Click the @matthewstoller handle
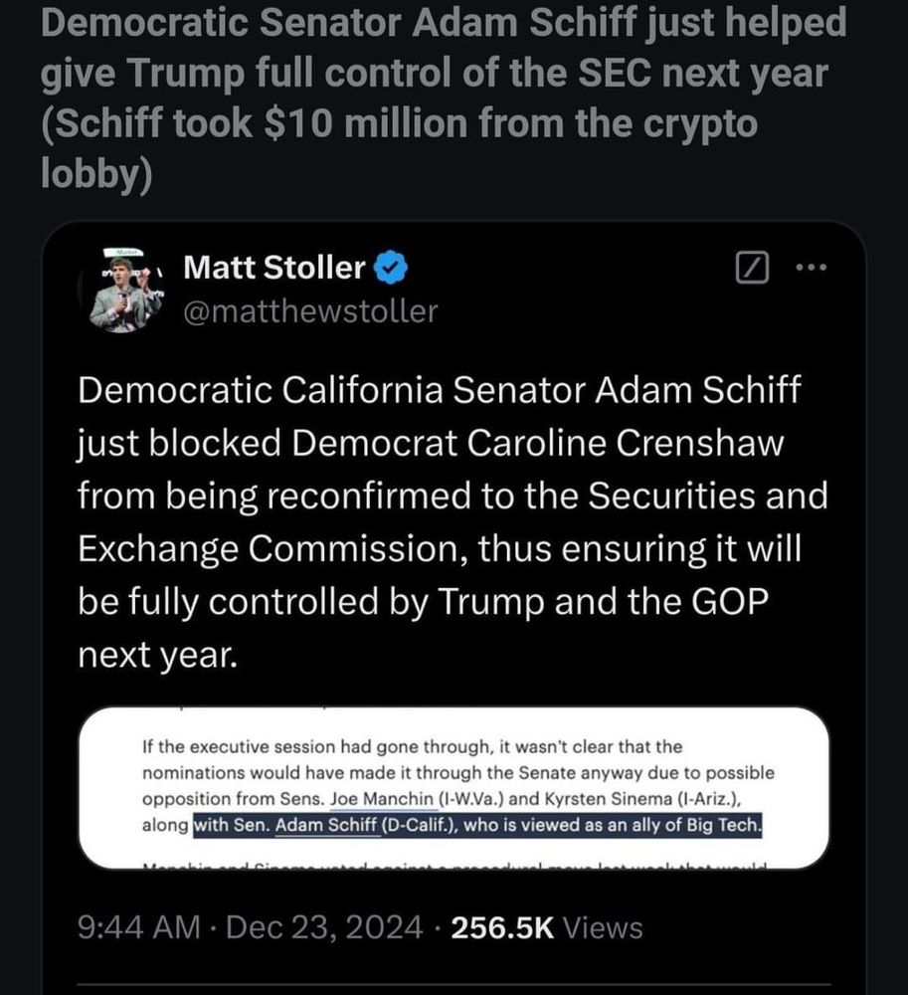The image size is (908, 995). (x=311, y=311)
